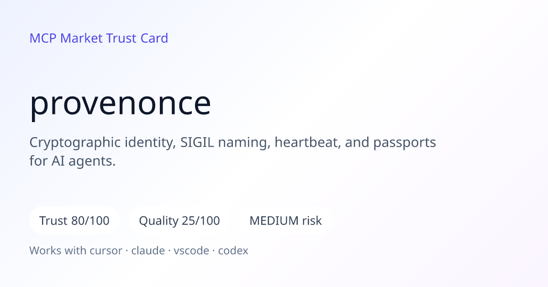Click the MCP Market Trust Card heading
The height and width of the screenshot is (287, 548).
point(99,38)
